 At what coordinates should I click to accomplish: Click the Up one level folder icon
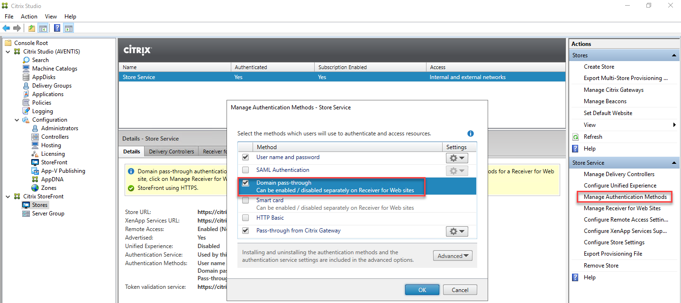click(x=31, y=28)
